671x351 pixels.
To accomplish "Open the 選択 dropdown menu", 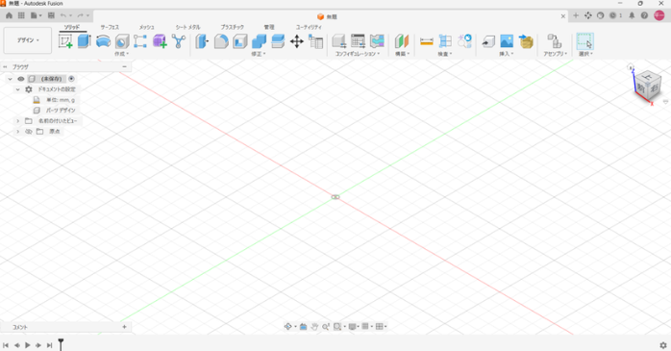I will coord(585,54).
